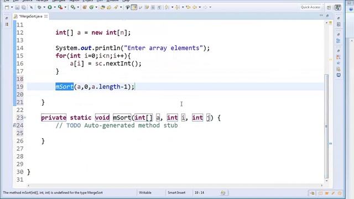Expand the Forward history dropdown arrow
This screenshot has width=354, height=199.
pyautogui.click(x=210, y=7)
